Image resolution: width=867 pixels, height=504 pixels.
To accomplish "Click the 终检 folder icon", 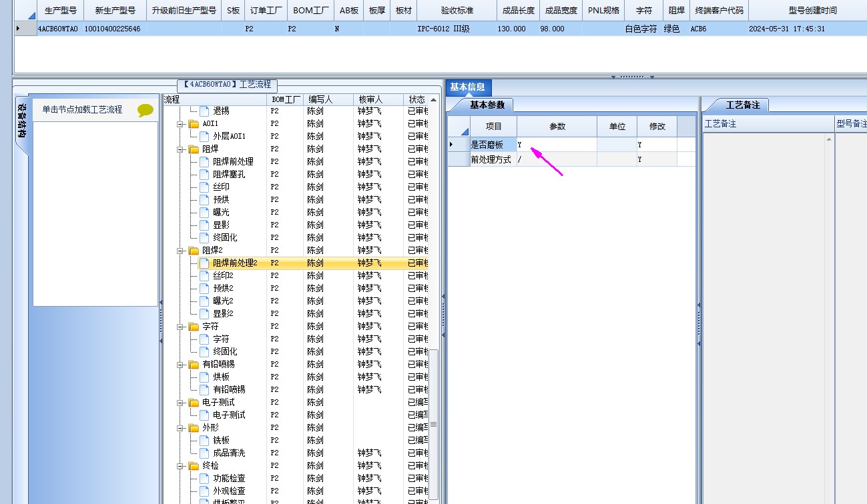I will coord(194,466).
